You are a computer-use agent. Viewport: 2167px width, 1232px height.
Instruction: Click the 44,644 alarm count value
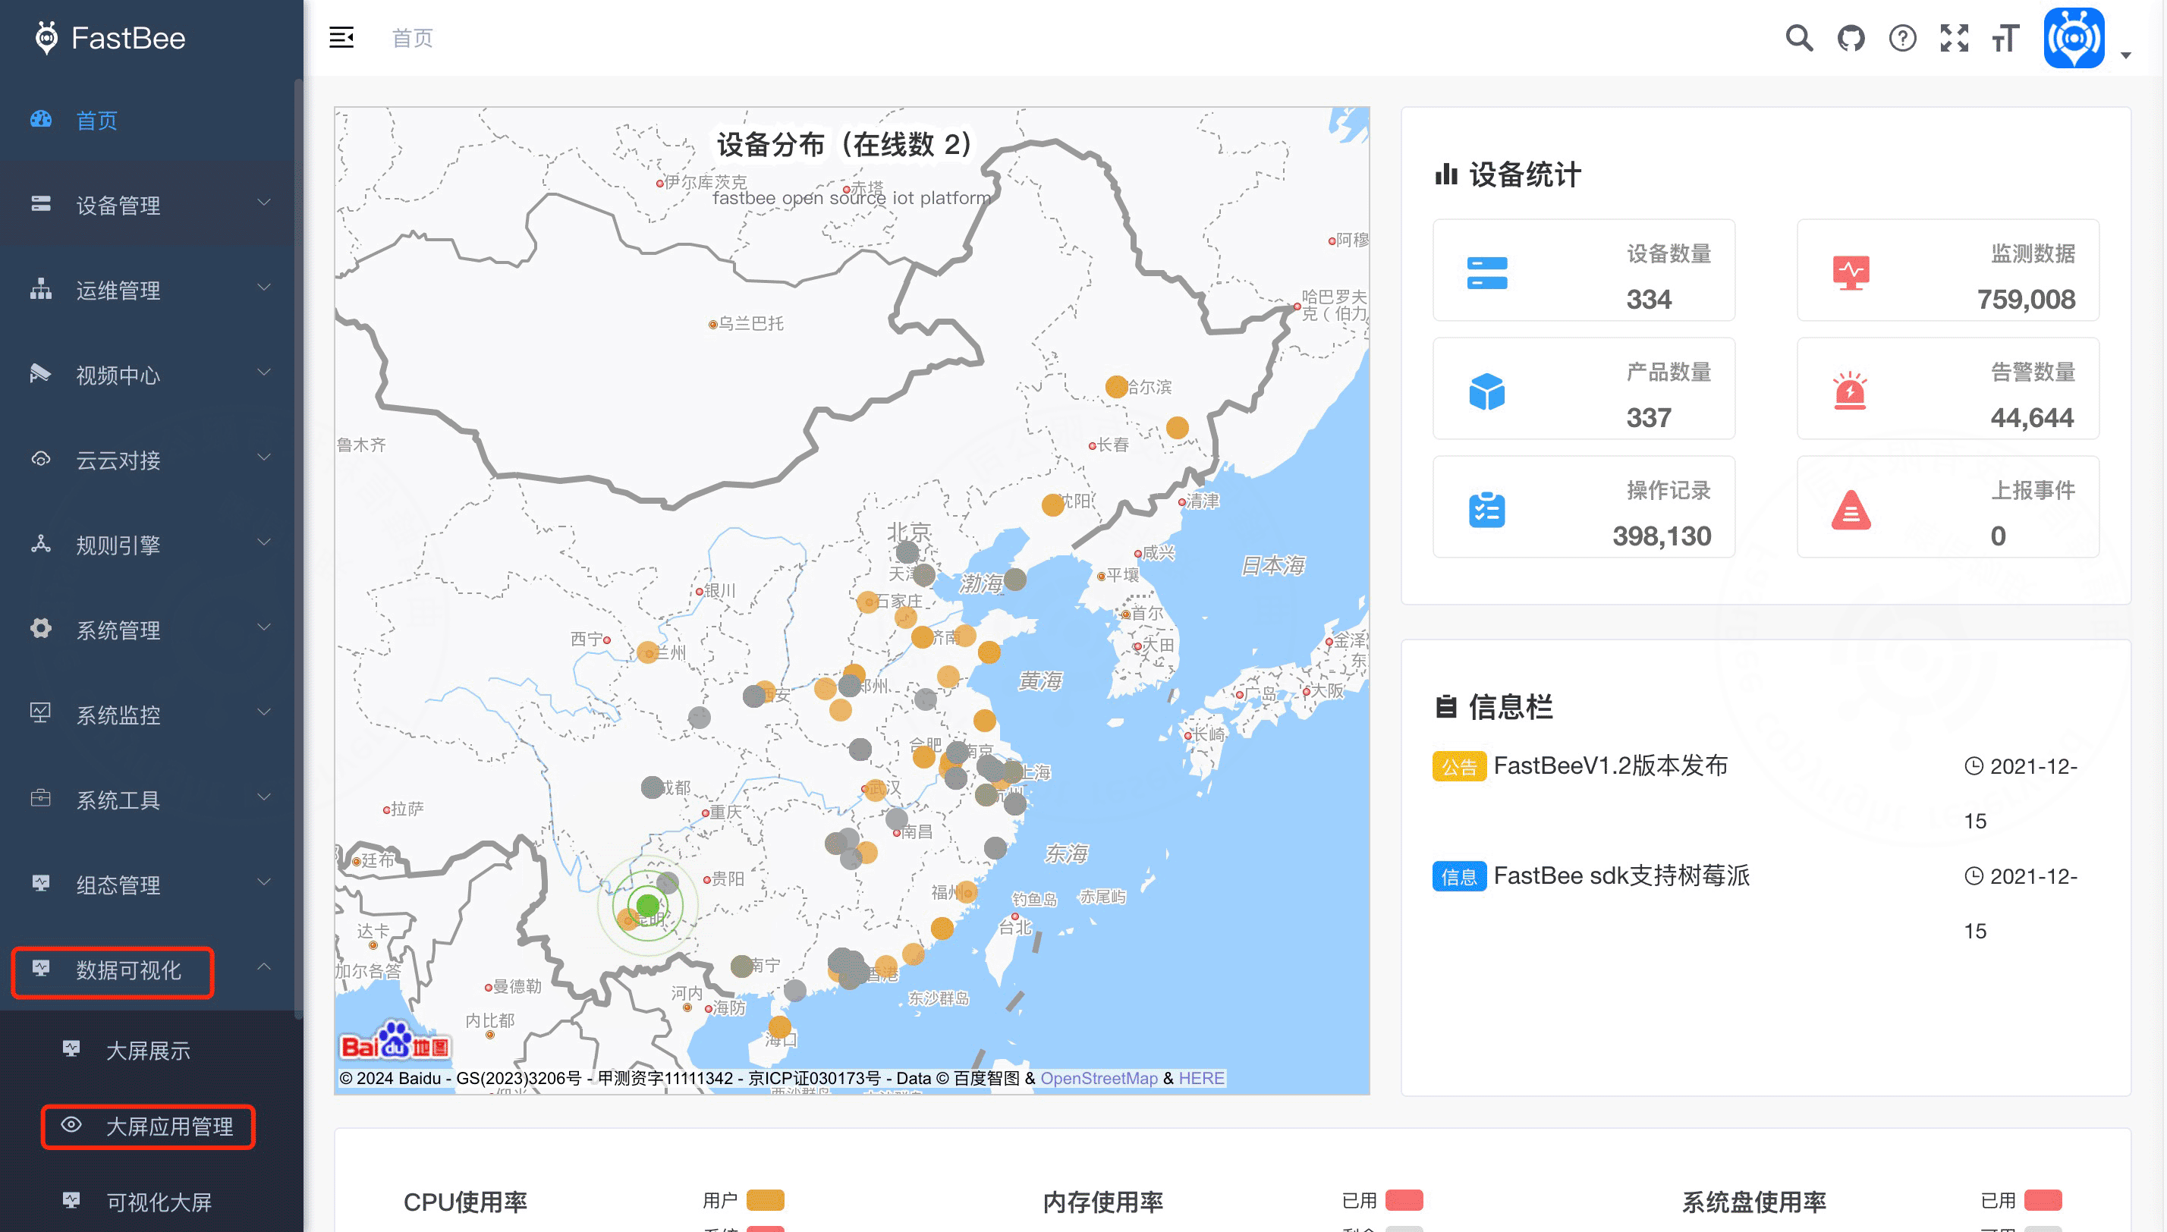2032,417
